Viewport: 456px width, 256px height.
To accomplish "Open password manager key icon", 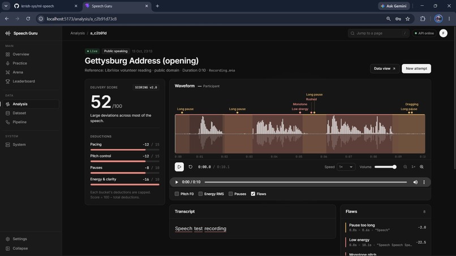I will click(x=398, y=19).
